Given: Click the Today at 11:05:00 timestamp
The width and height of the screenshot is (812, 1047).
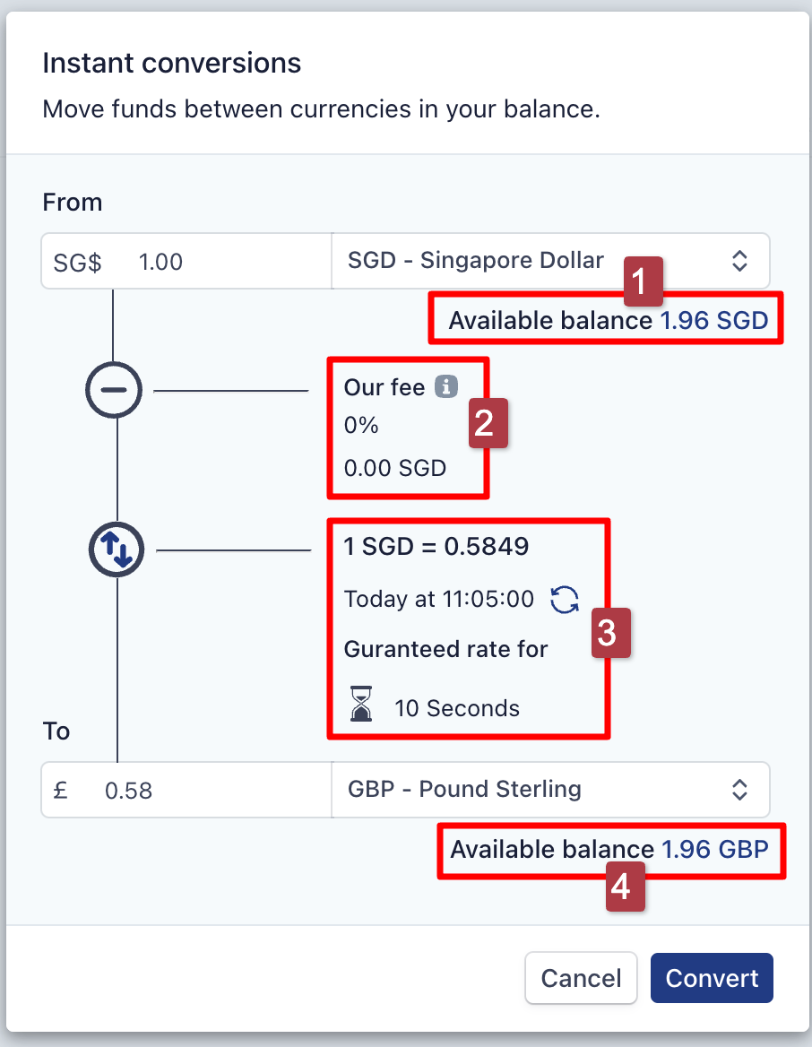Looking at the screenshot, I should [439, 599].
